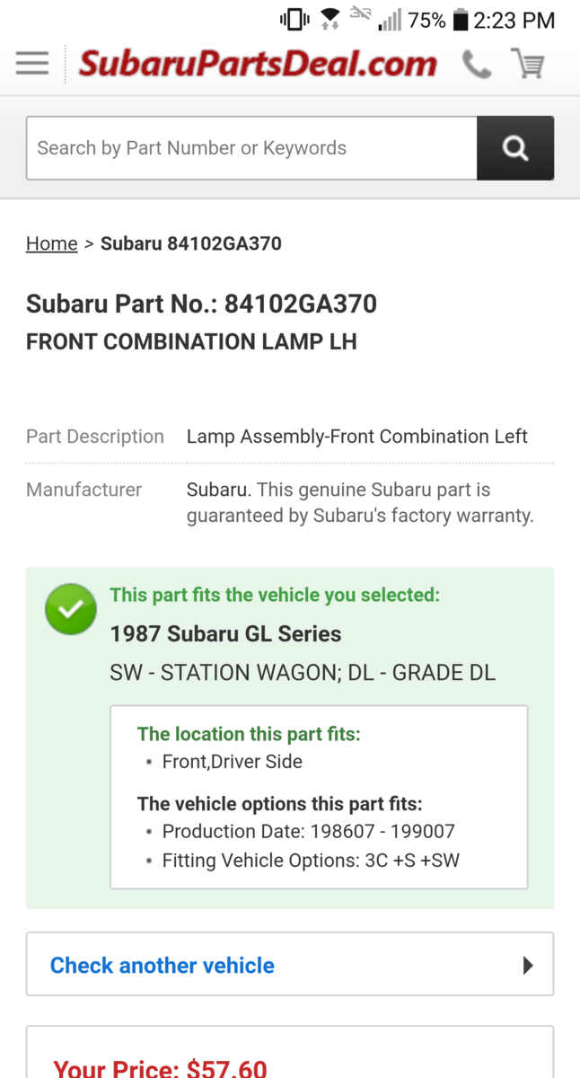580x1078 pixels.
Task: Open Check another vehicle link
Action: tap(163, 966)
